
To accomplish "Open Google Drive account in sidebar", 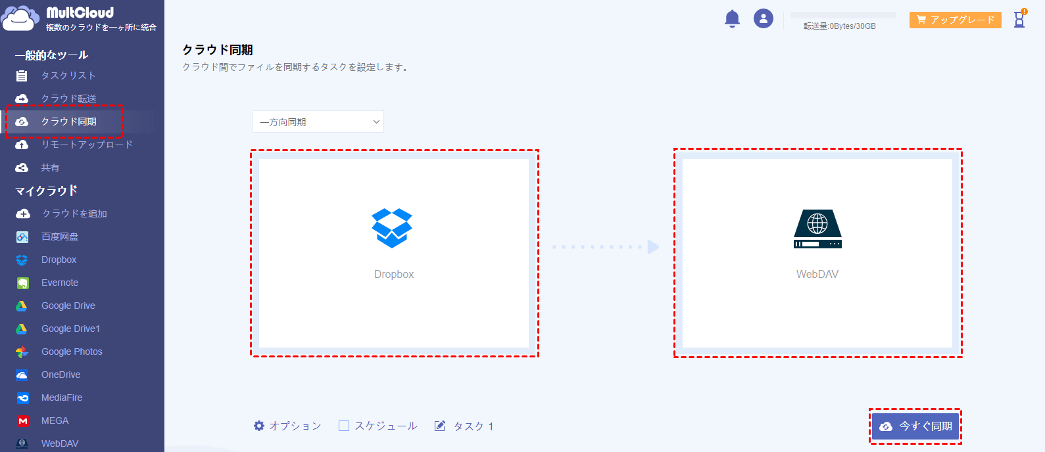I will [x=68, y=305].
